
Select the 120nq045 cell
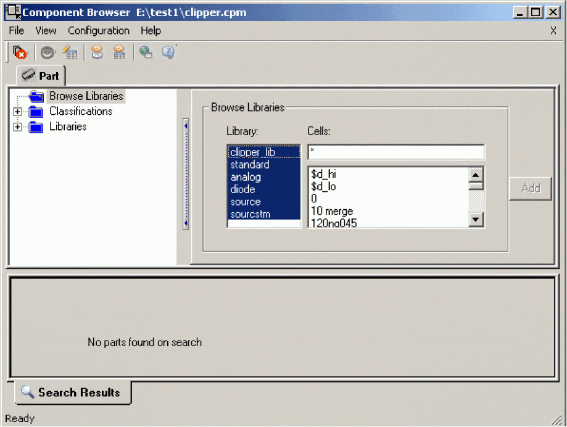tap(389, 223)
